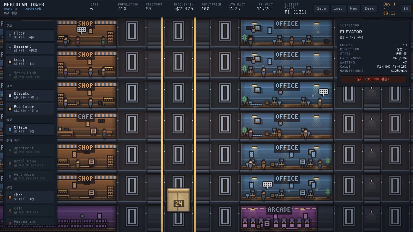Click the AVG WAIT value 7.2s
Screen dimensions: 413x232
click(x=235, y=9)
